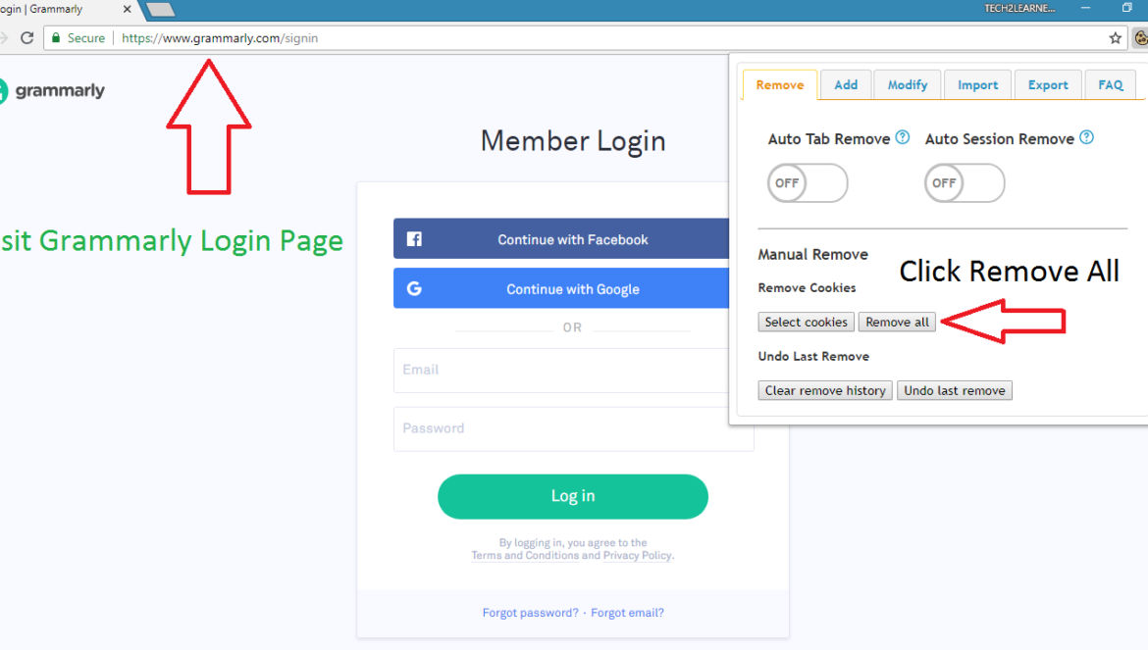Restore down the browser window

[x=1126, y=8]
